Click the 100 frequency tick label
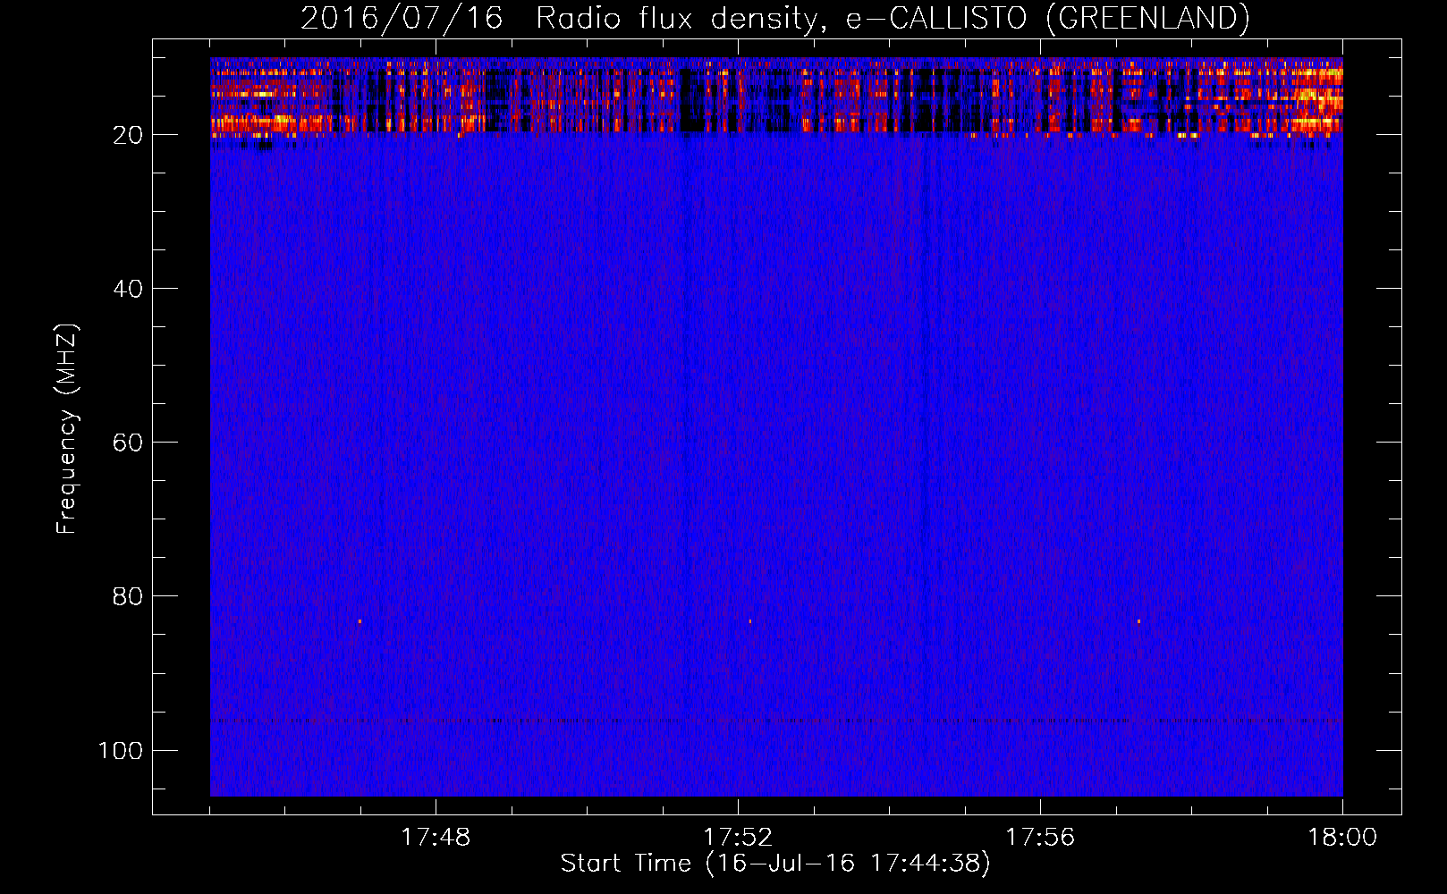The image size is (1447, 894). tap(121, 750)
